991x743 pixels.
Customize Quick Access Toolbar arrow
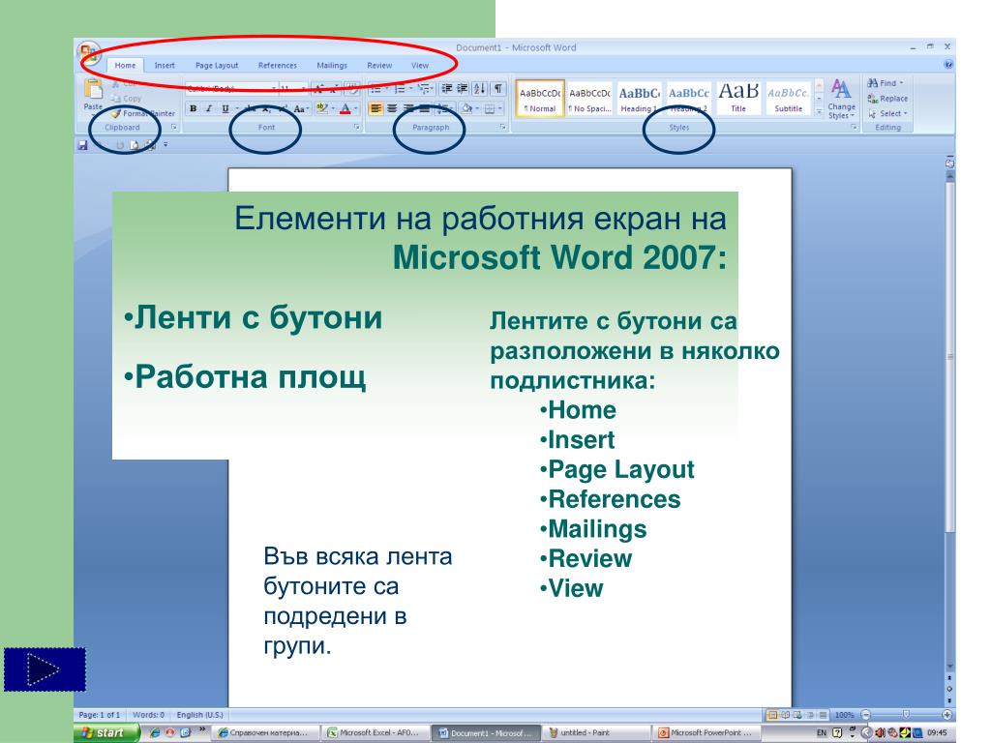(x=165, y=145)
